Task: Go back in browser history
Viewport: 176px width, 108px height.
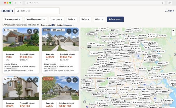Action: [15, 3]
